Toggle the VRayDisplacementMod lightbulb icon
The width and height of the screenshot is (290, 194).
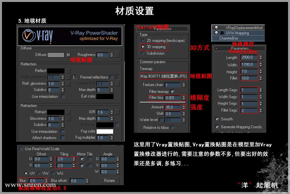[x=216, y=27]
